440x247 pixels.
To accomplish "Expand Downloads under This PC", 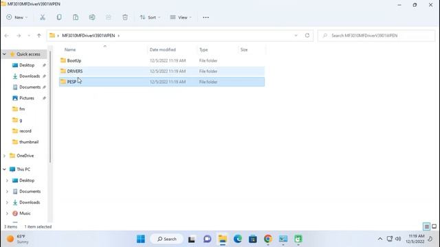I will point(7,202).
